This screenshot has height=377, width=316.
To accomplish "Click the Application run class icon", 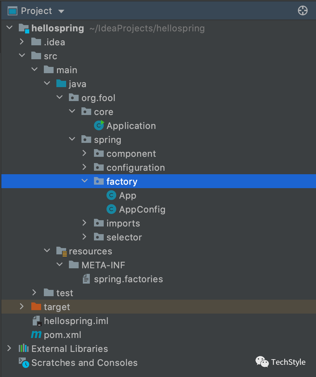I will point(99,125).
